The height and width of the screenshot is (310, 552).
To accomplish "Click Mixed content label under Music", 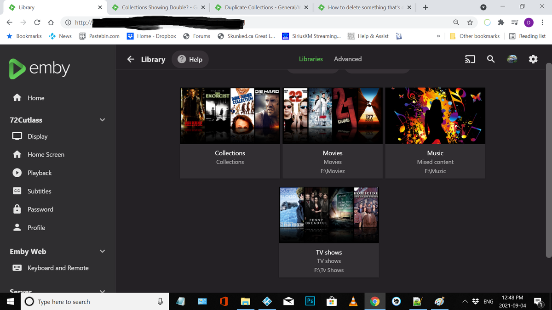I will point(435,162).
